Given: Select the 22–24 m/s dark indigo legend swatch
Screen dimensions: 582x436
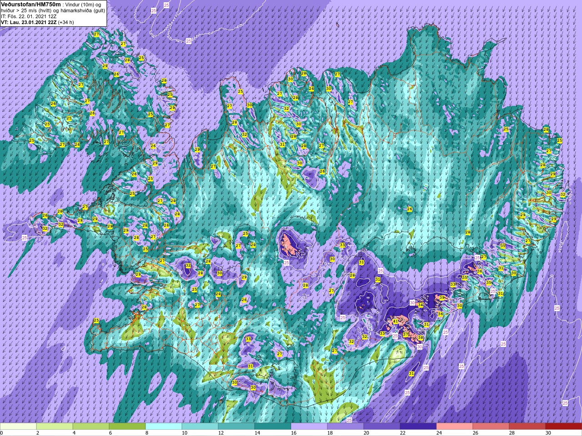Looking at the screenshot, I should tap(418, 426).
